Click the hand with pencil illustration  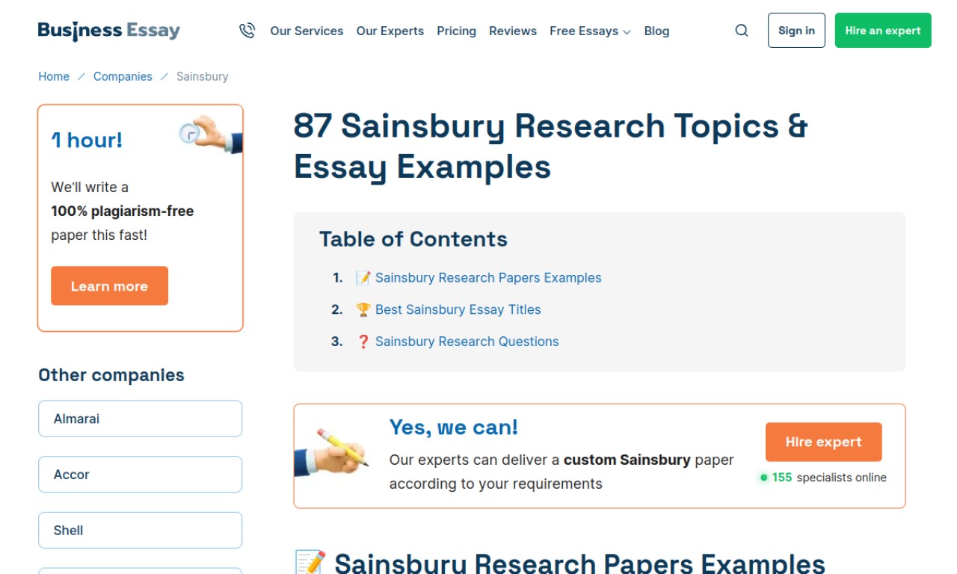click(x=331, y=452)
